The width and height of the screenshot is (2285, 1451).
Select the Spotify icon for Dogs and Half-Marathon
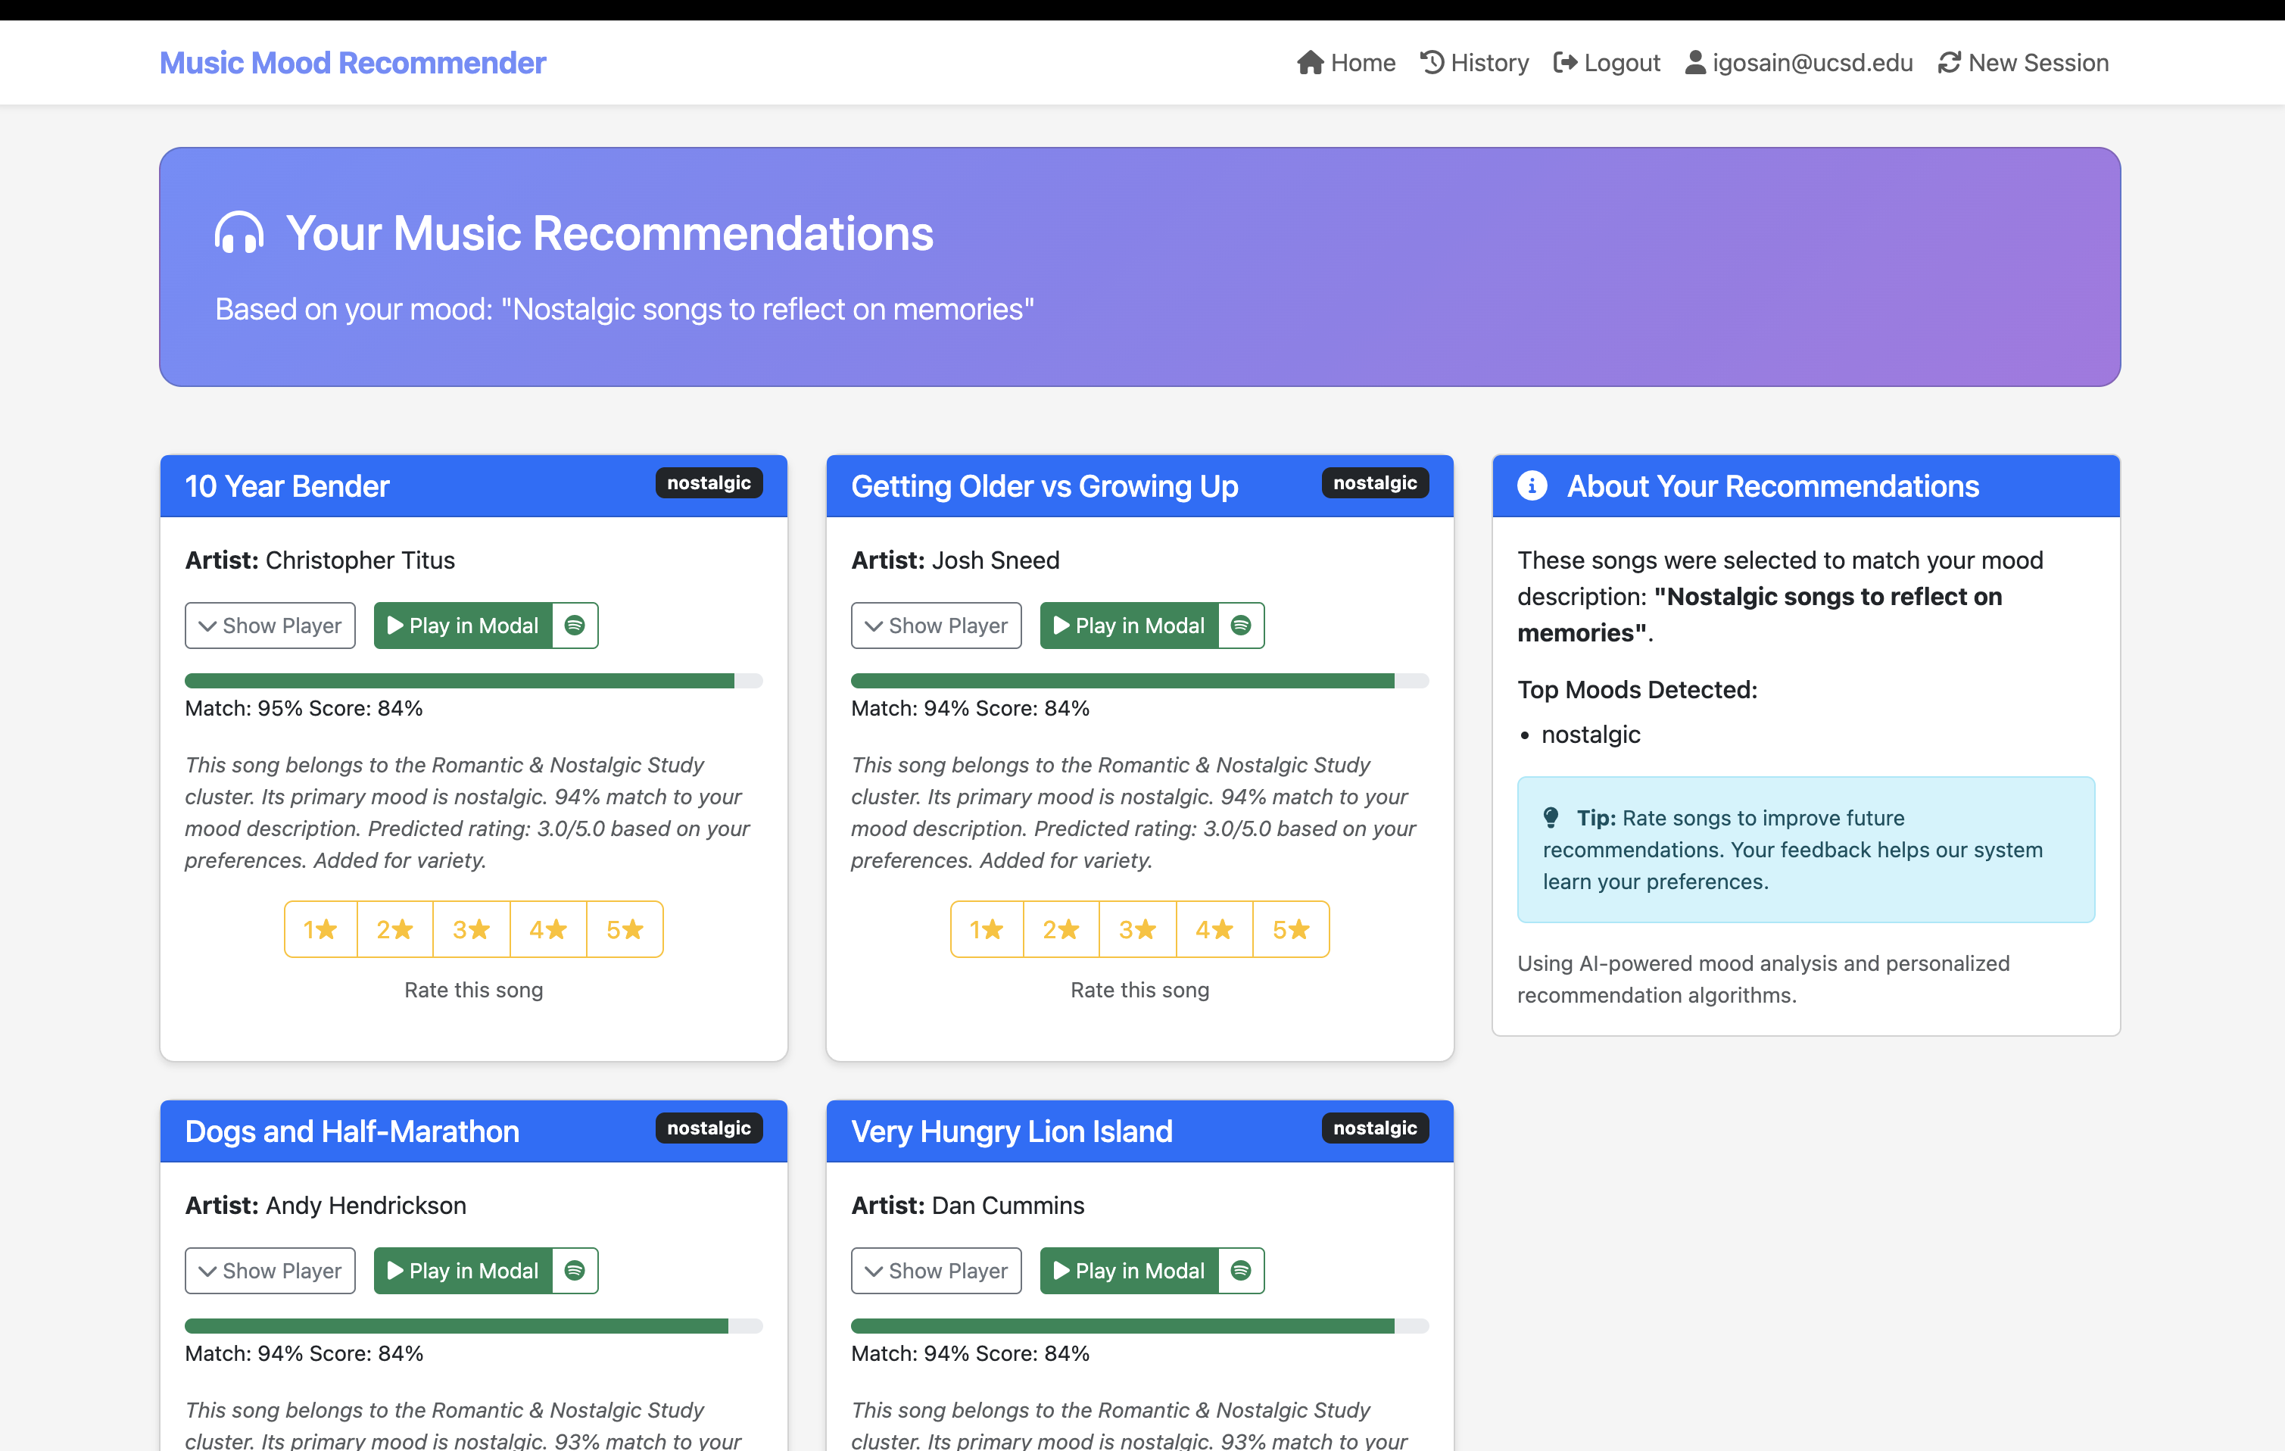(x=575, y=1271)
